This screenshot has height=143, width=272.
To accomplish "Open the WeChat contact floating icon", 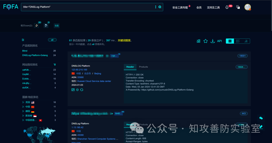I will (261, 118).
